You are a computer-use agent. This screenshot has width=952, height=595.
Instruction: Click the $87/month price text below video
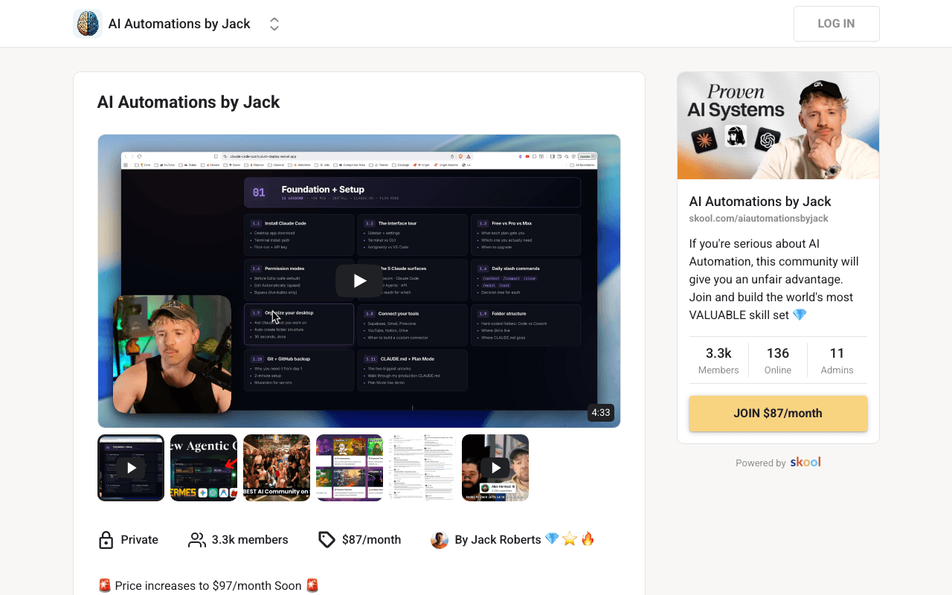click(371, 540)
